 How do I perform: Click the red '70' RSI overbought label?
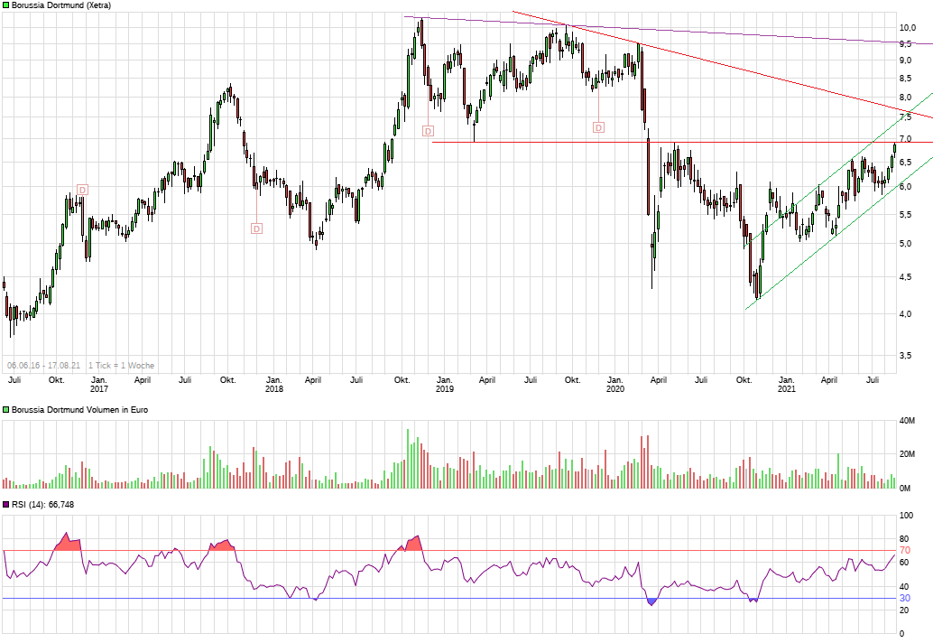point(904,550)
